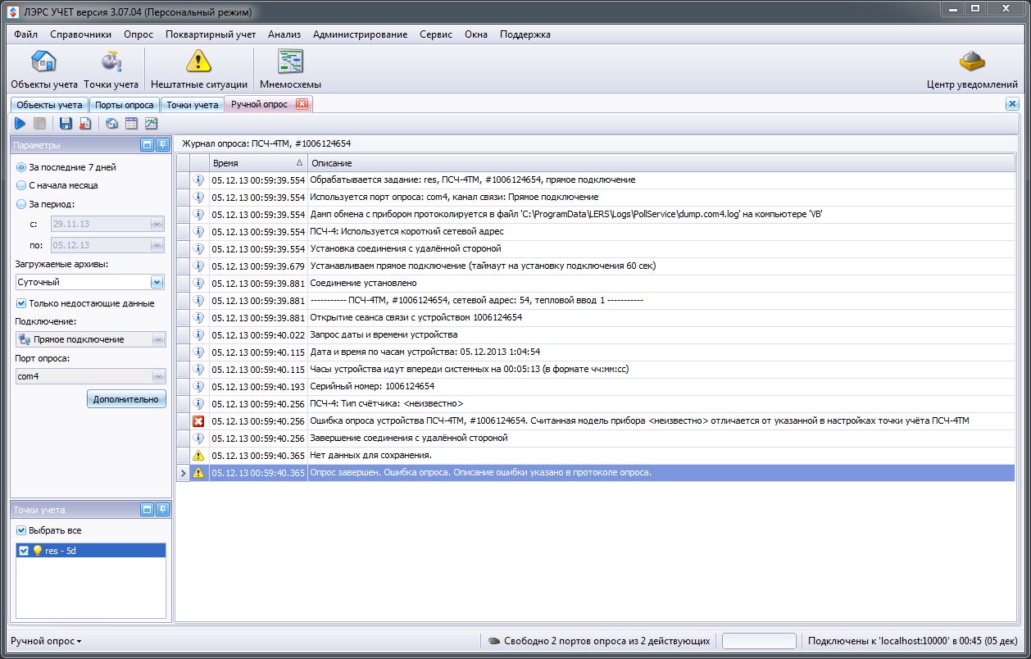Open Подключение 'Прямое подключение' dropdown
1031x659 pixels.
(x=158, y=339)
